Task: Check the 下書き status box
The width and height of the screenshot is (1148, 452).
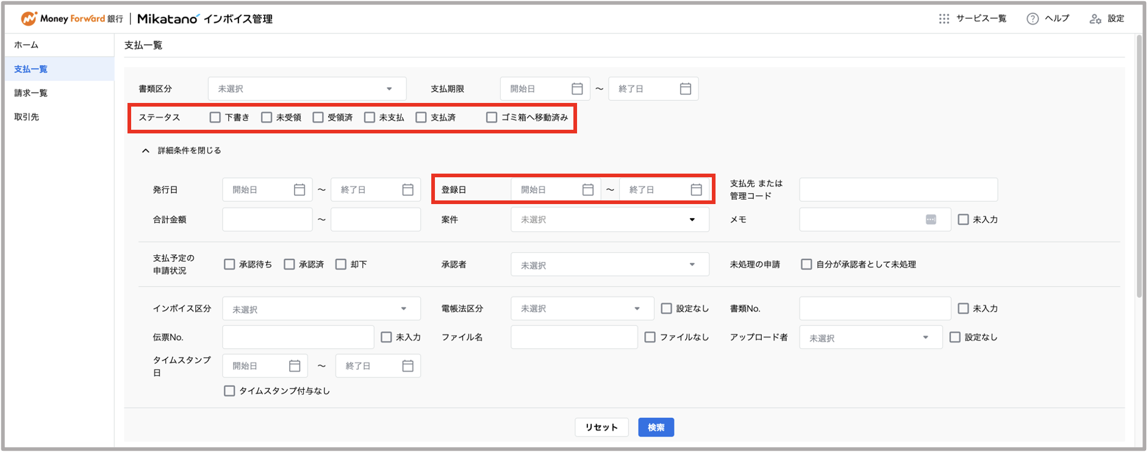Action: coord(215,118)
